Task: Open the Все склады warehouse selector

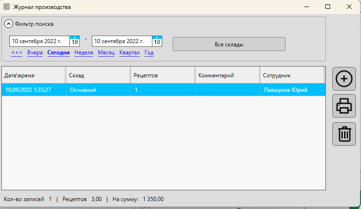Action: 229,44
